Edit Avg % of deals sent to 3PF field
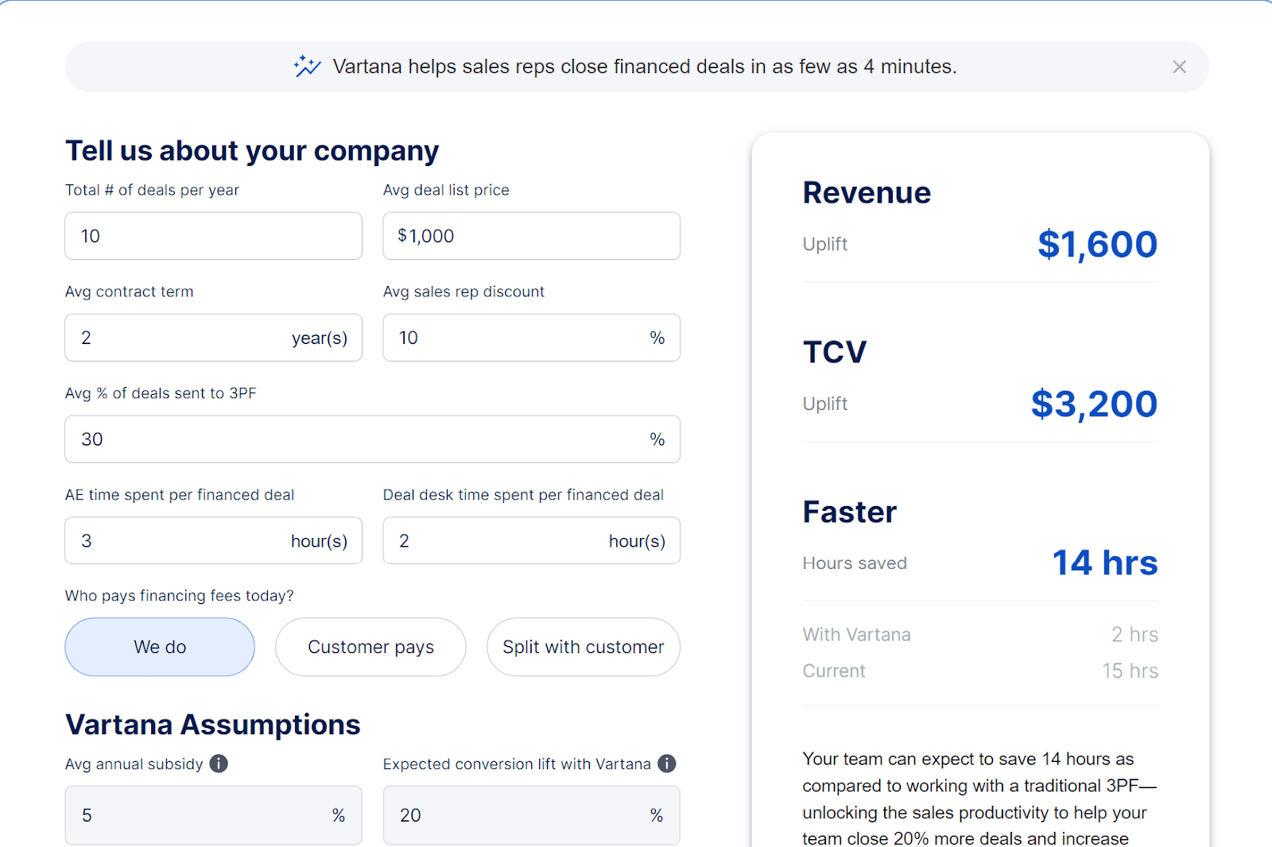Screen dimensions: 1272x847 pos(372,439)
